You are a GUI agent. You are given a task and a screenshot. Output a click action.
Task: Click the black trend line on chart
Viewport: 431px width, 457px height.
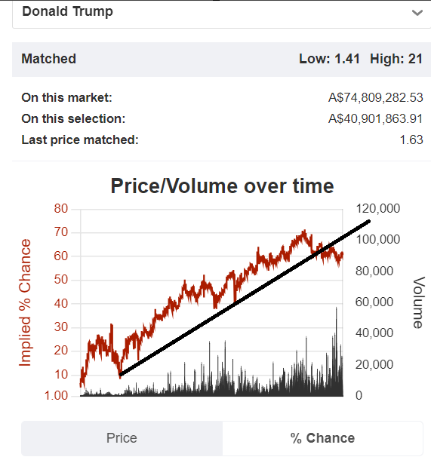[245, 298]
